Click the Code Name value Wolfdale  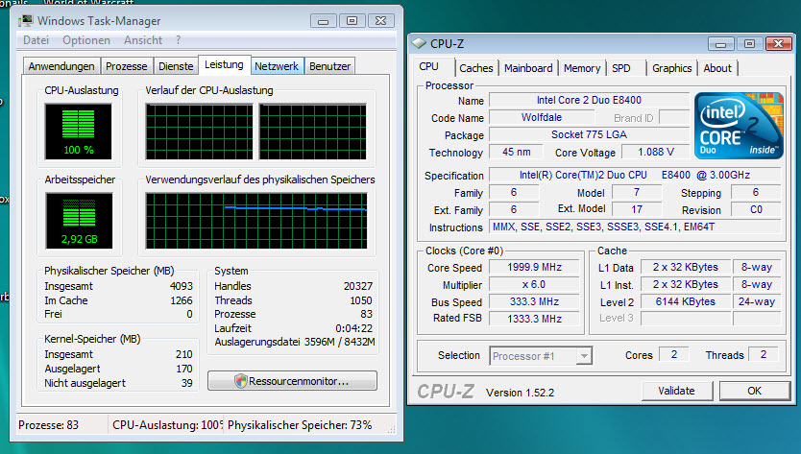click(x=542, y=117)
